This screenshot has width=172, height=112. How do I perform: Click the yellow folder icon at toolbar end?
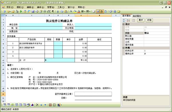119,11
